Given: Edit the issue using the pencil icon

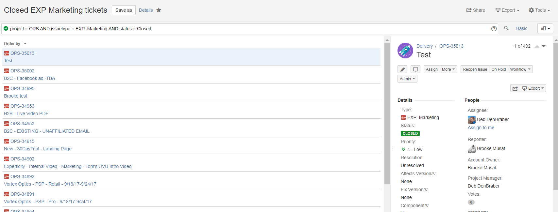Looking at the screenshot, I should [402, 69].
